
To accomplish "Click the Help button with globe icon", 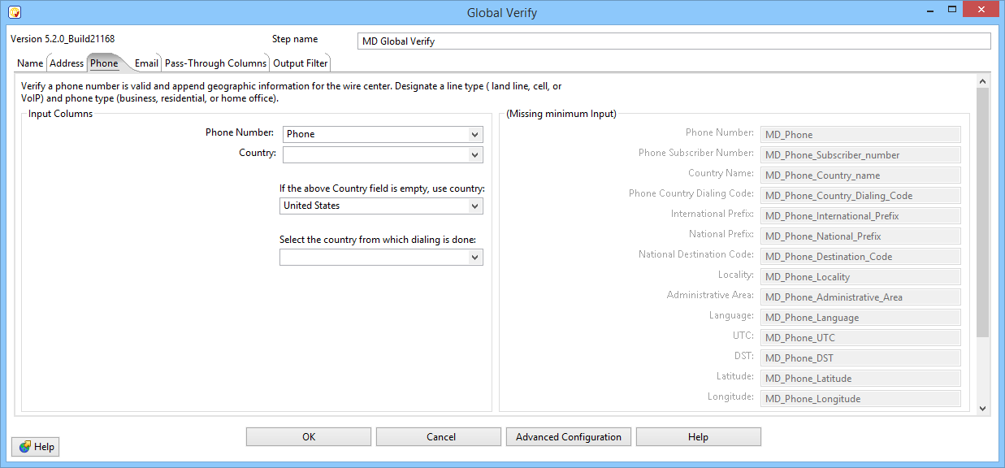I will 36,447.
